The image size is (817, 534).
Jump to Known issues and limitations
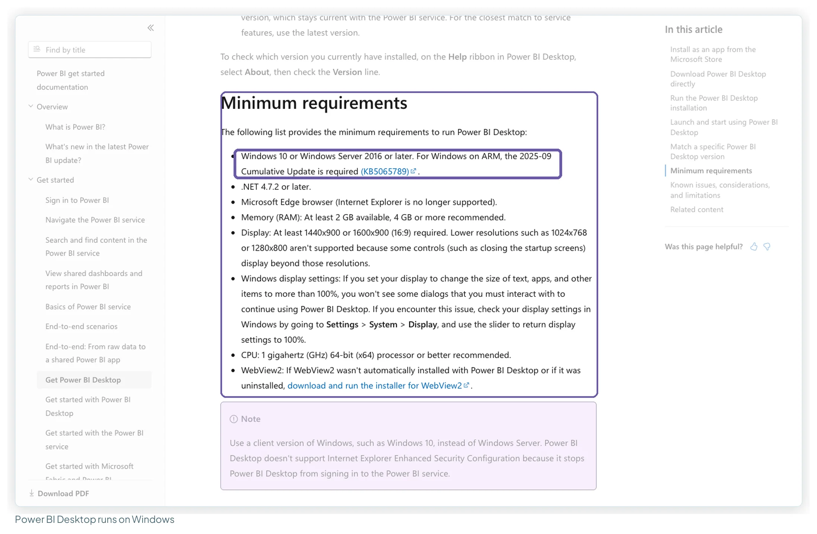720,190
